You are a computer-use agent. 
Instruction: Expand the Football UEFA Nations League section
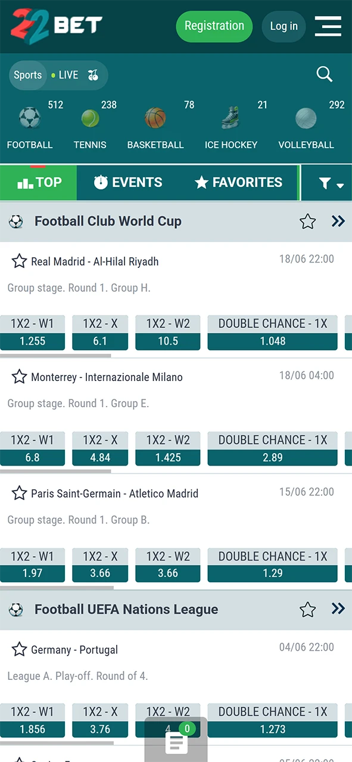tap(338, 609)
